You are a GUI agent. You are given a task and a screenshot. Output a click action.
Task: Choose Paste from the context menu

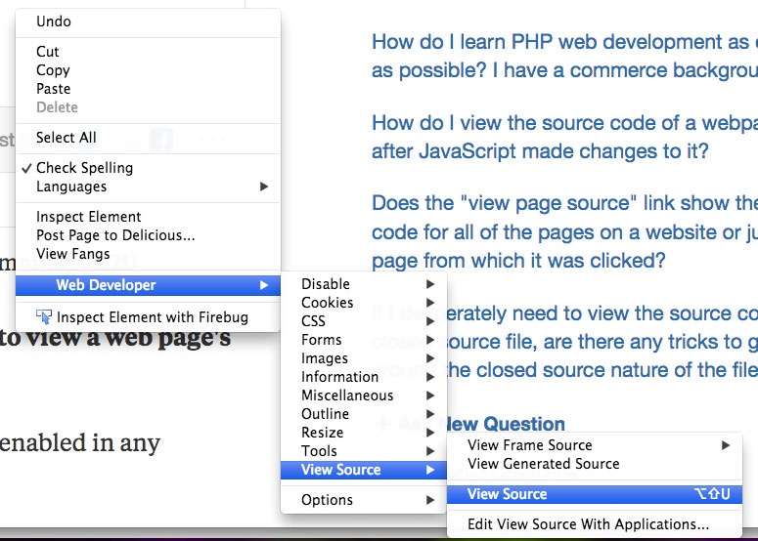[148, 89]
